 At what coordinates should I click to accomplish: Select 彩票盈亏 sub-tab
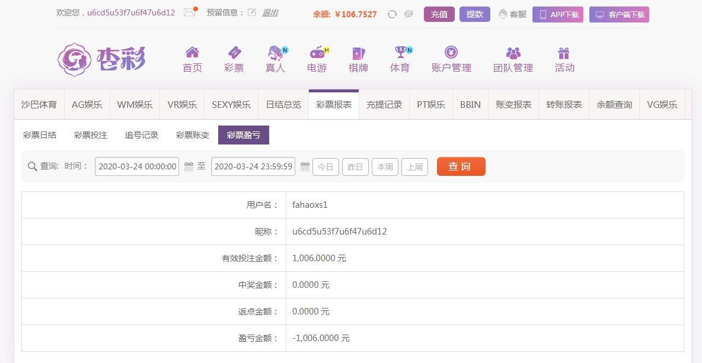tap(244, 135)
